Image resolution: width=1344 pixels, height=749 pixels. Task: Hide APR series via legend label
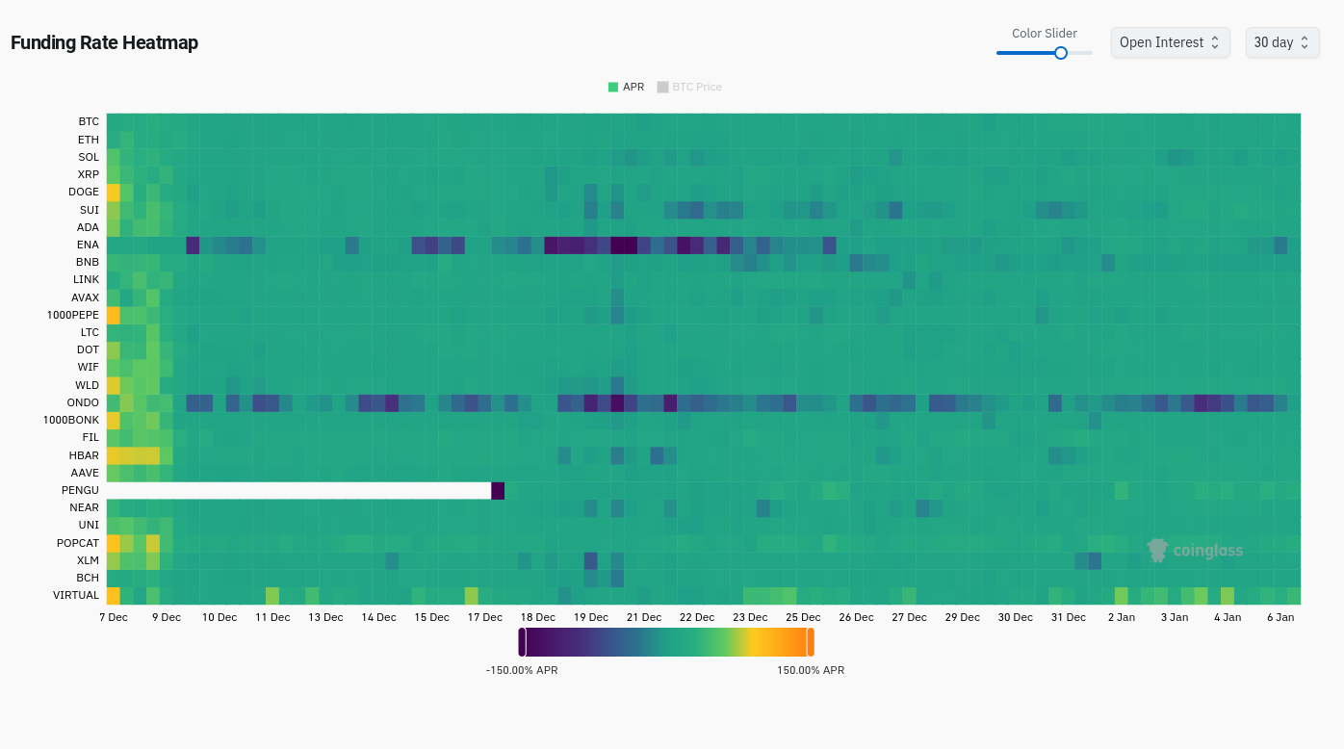633,87
